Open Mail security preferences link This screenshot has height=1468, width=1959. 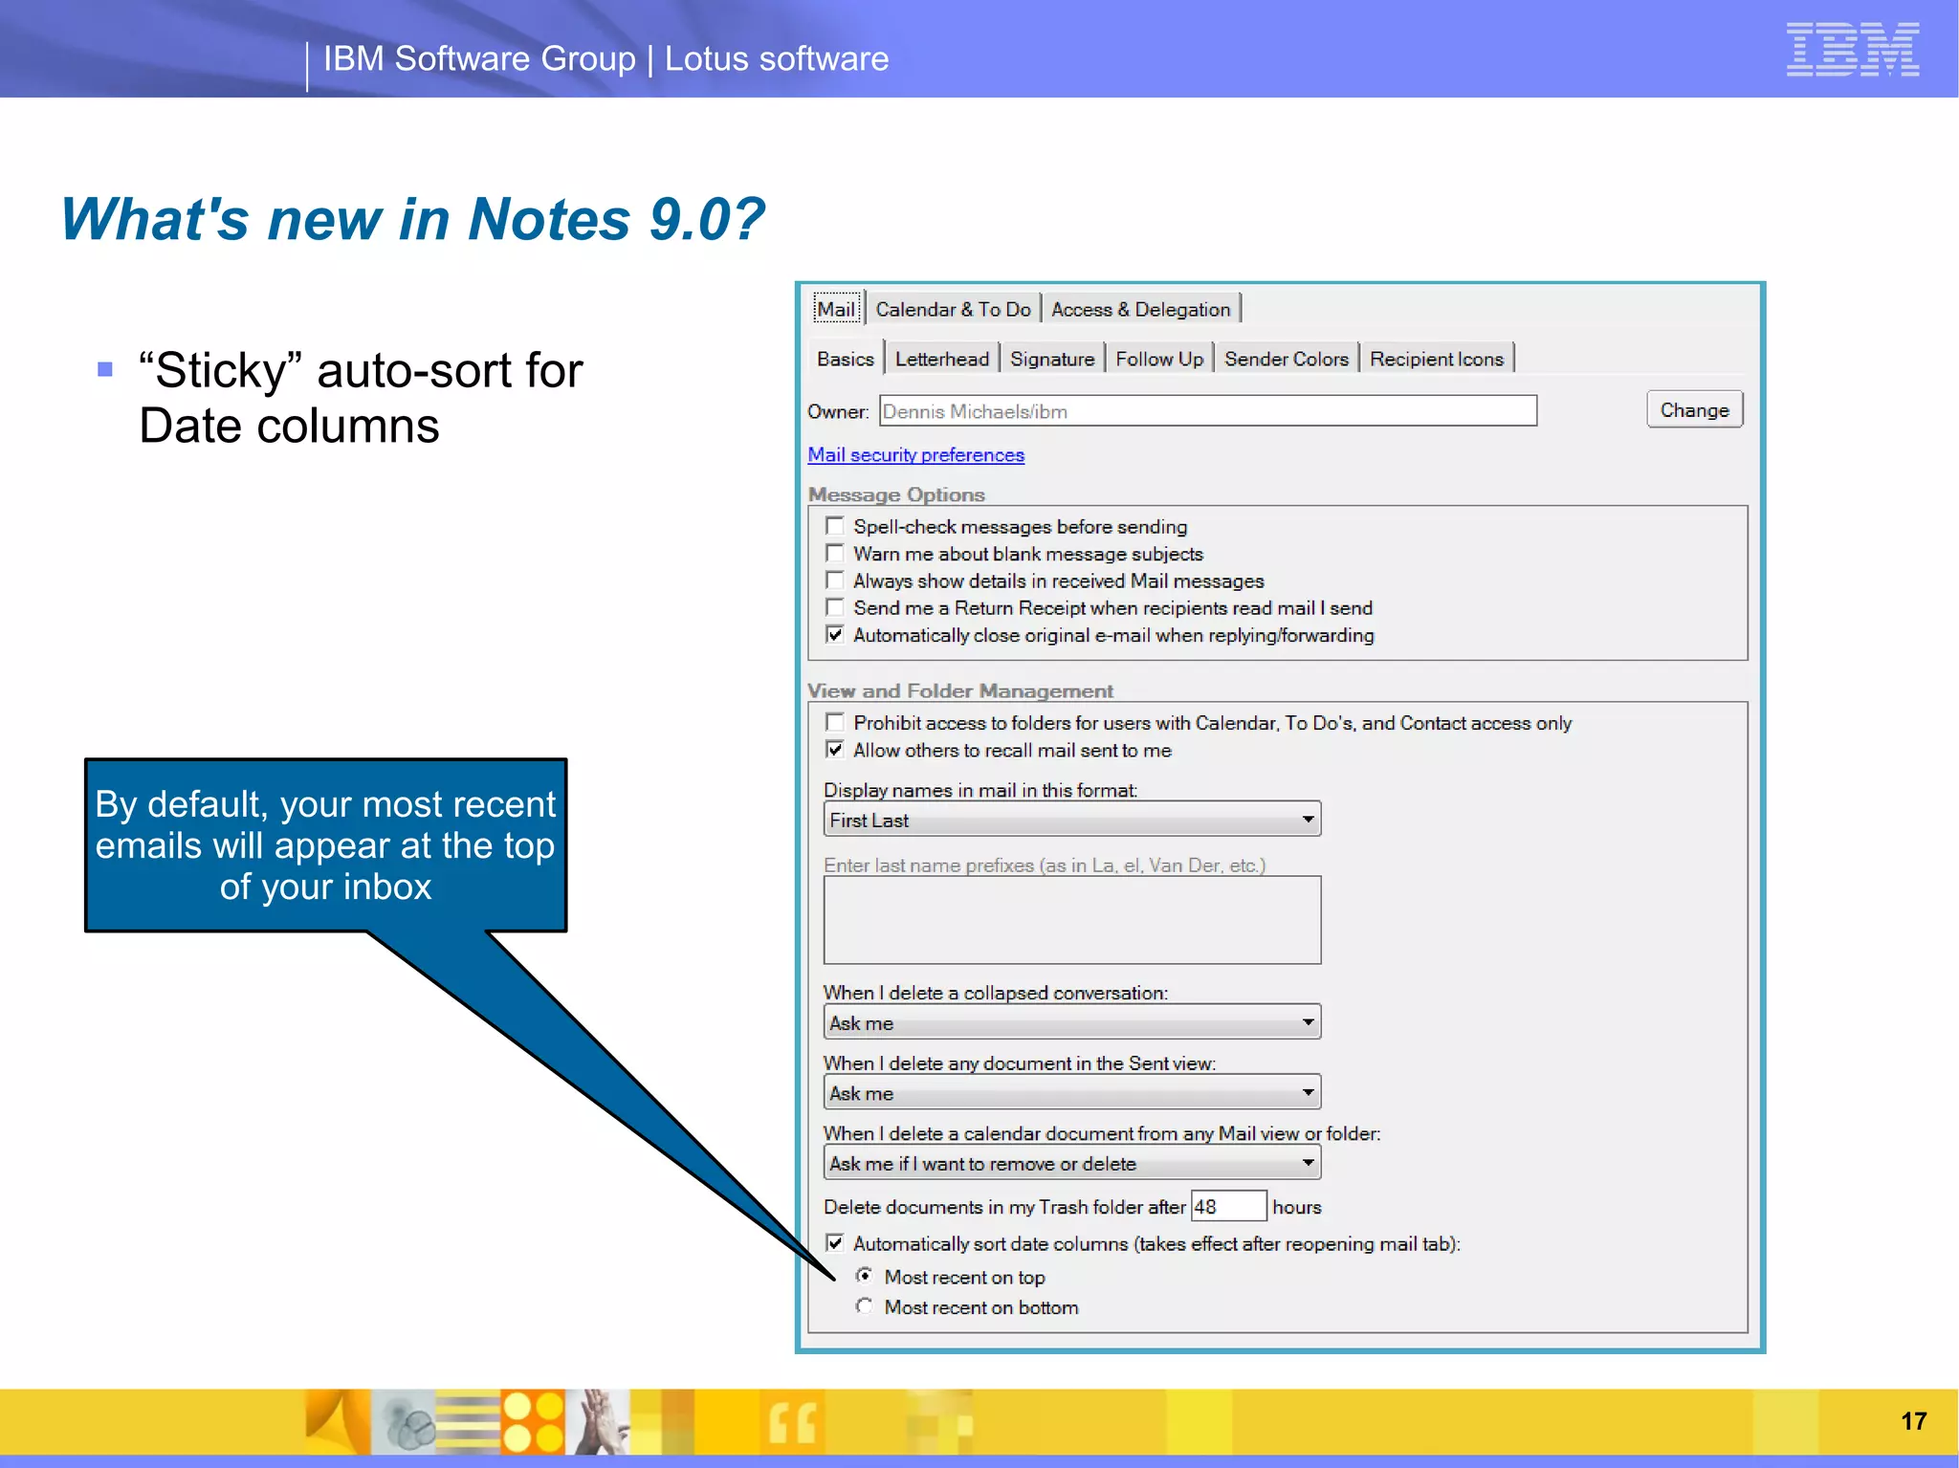(x=915, y=455)
